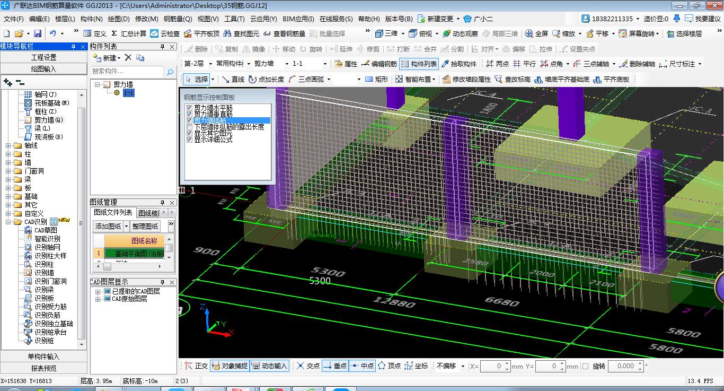Expand the 轴线 tree folder
The height and width of the screenshot is (391, 724).
coord(8,145)
